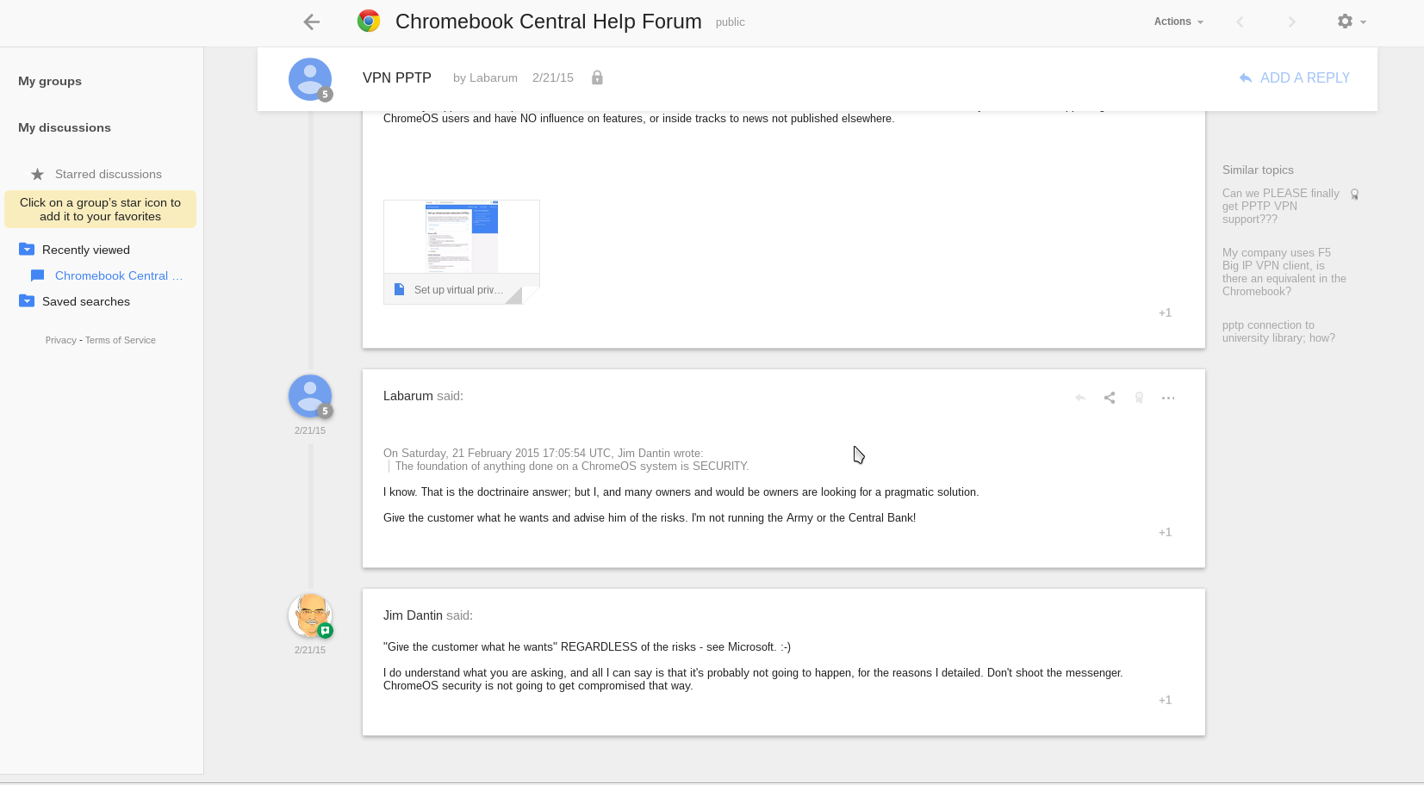Open the 'Set up virtual priv...' attachment thumbnail
Screen dimensions: 1424x785
tap(461, 251)
